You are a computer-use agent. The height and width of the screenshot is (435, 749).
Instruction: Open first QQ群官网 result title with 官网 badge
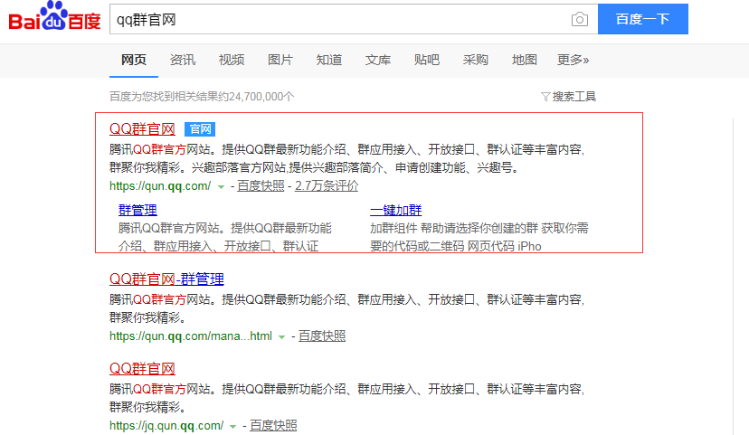click(142, 129)
